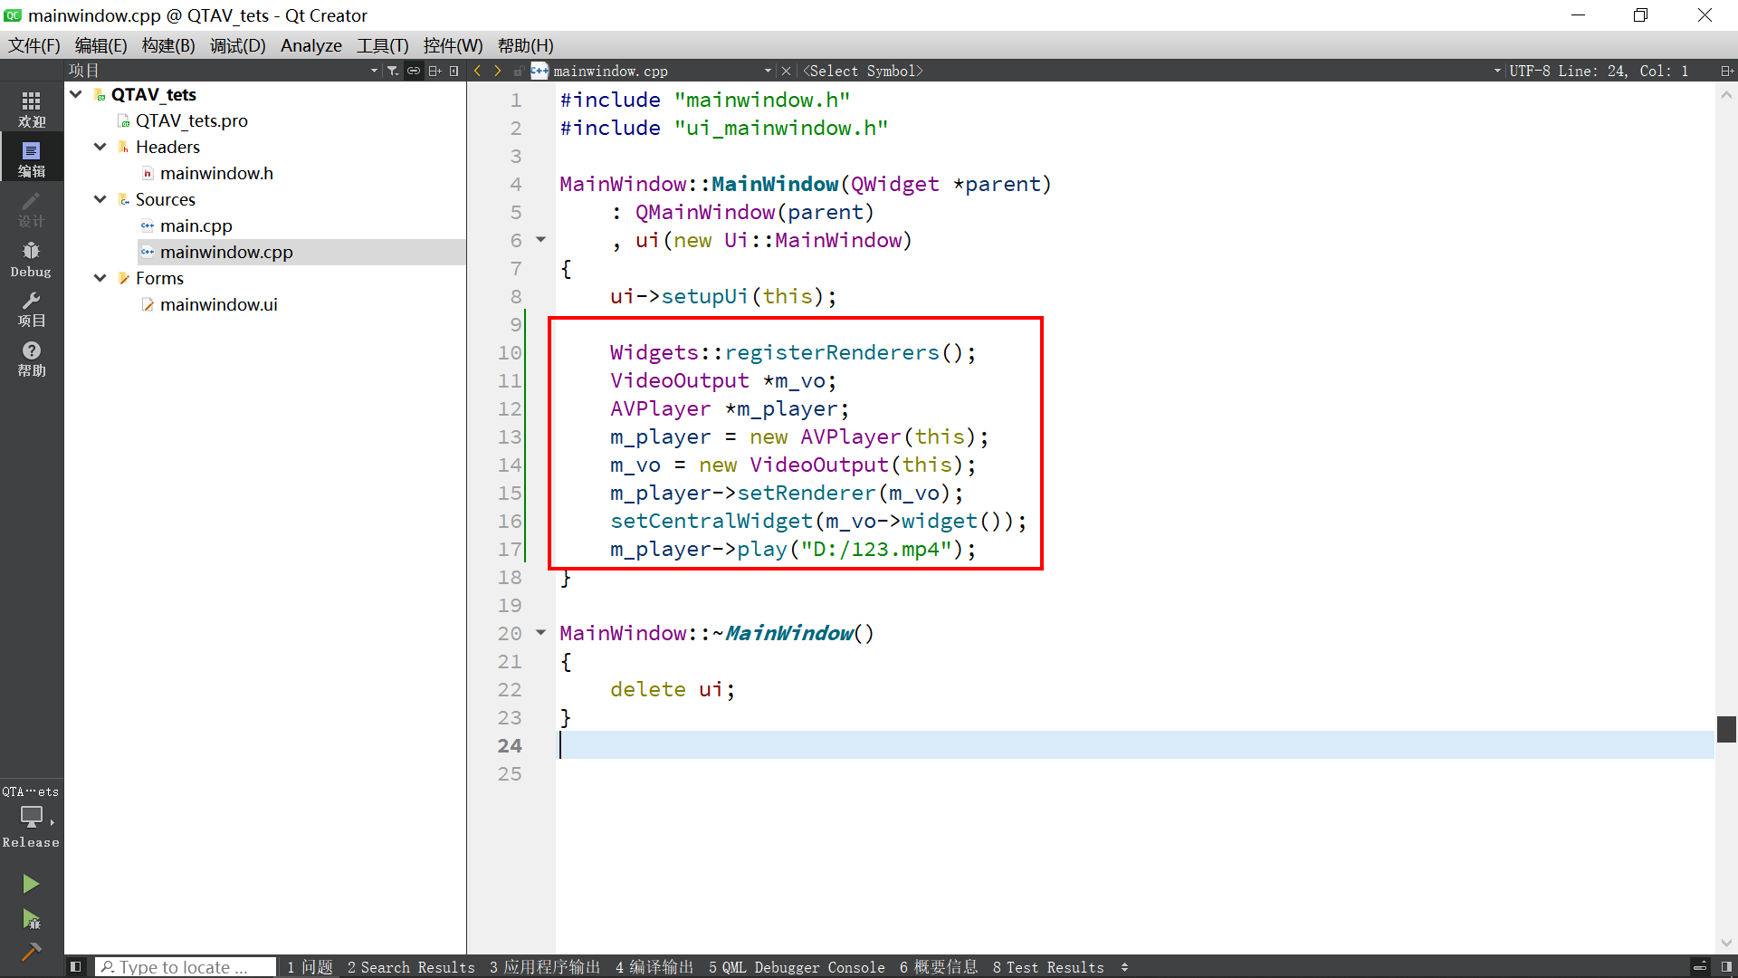Open the Welcome (欢迎) mode
This screenshot has width=1738, height=978.
(x=32, y=108)
